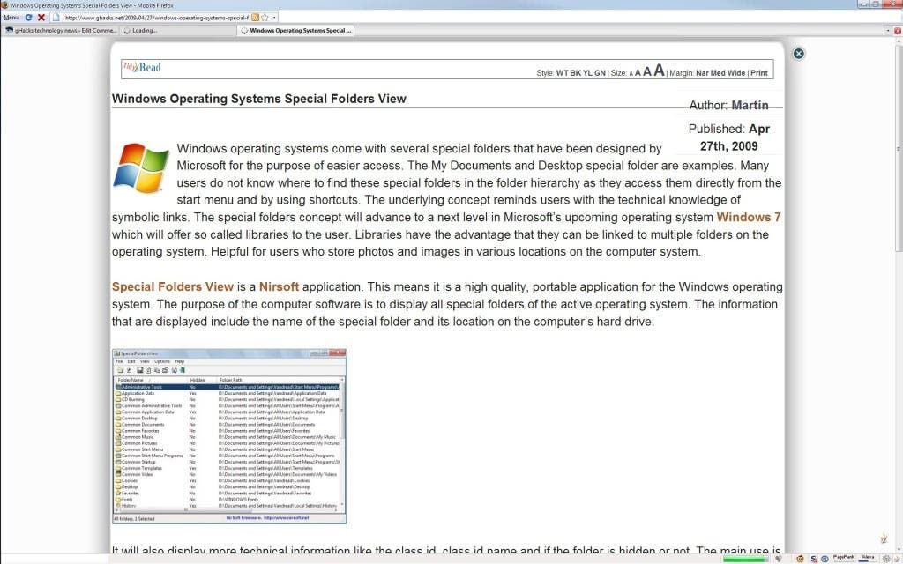Stop loading with the red X icon
Screen dimensions: 903x564
[x=41, y=18]
